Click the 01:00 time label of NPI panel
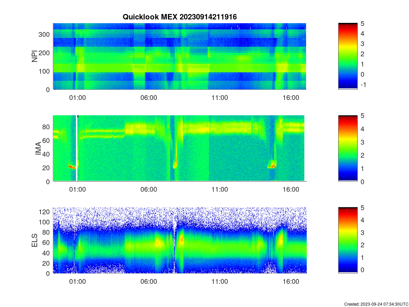 (78, 97)
